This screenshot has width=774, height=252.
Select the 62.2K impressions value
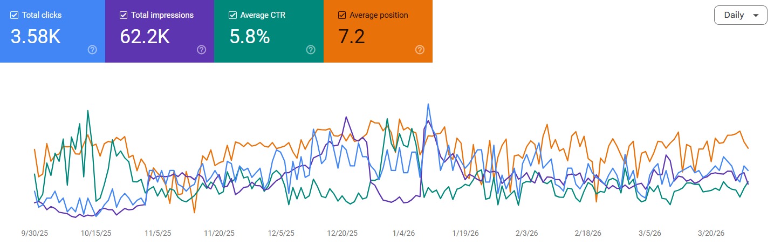click(x=145, y=36)
